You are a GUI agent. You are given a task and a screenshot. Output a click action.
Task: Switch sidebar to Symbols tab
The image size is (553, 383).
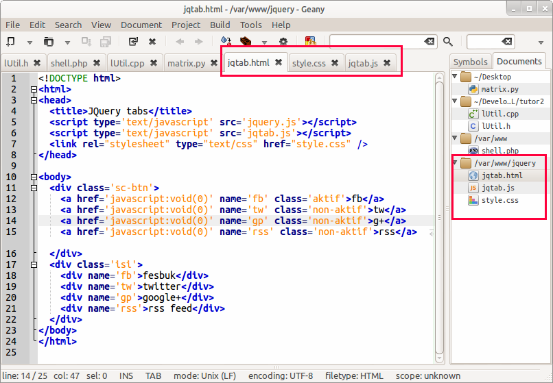(470, 62)
